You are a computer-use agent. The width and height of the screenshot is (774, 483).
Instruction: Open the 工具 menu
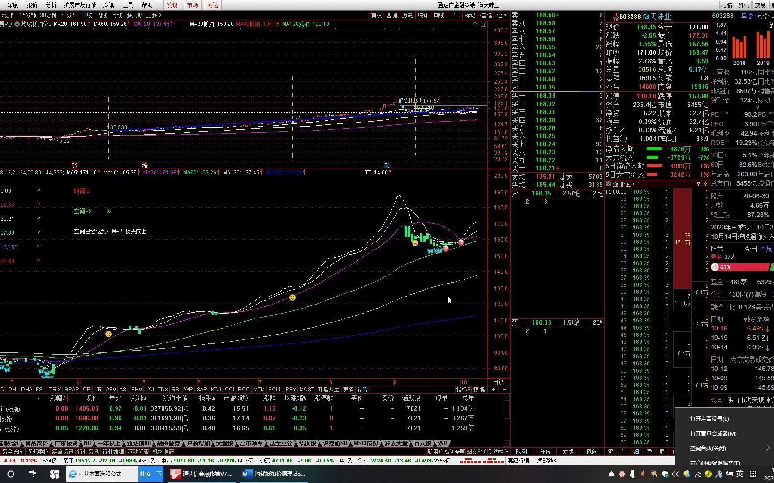[x=128, y=5]
